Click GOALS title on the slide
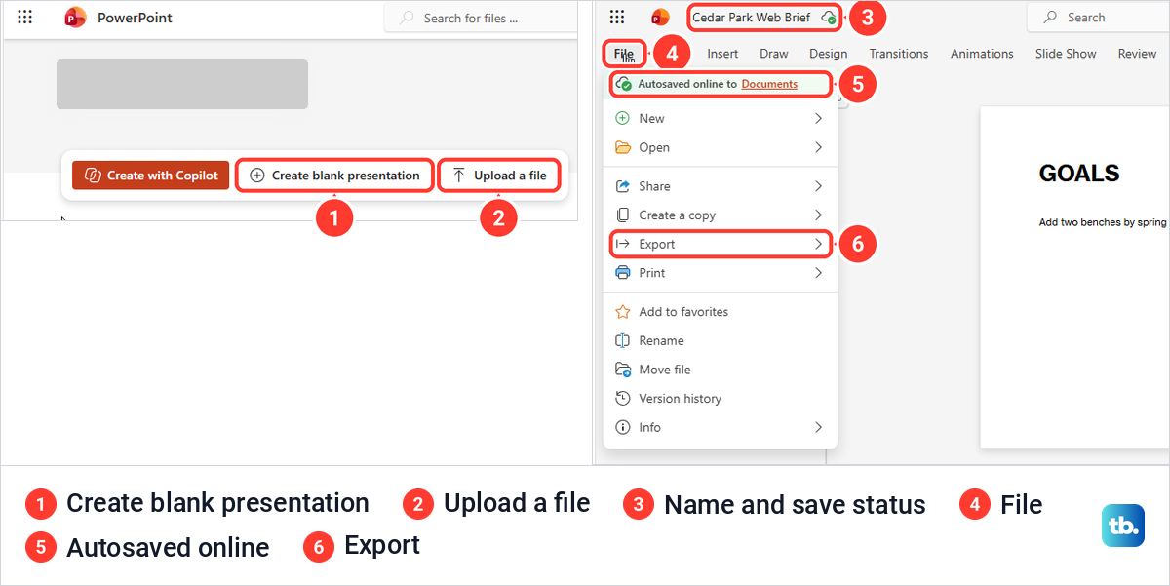 coord(1079,174)
